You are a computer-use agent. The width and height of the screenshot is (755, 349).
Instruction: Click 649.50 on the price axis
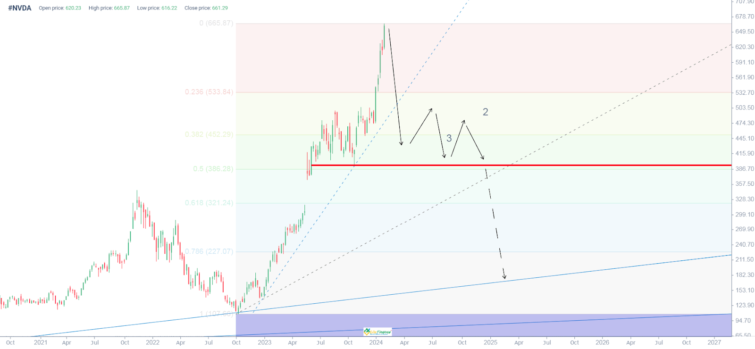[745, 32]
